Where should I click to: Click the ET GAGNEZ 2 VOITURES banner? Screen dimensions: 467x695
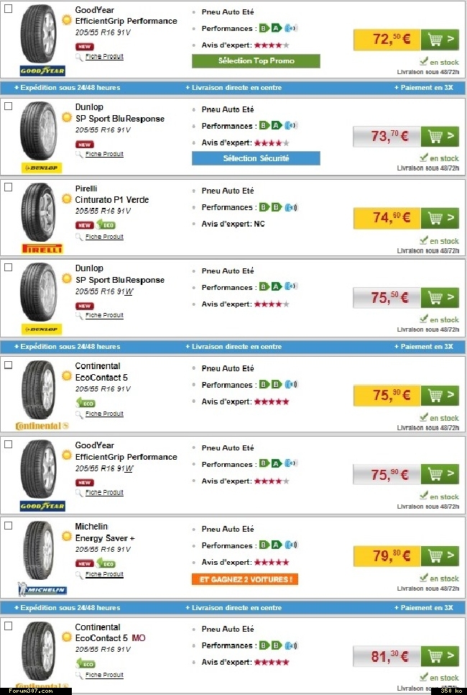click(244, 579)
